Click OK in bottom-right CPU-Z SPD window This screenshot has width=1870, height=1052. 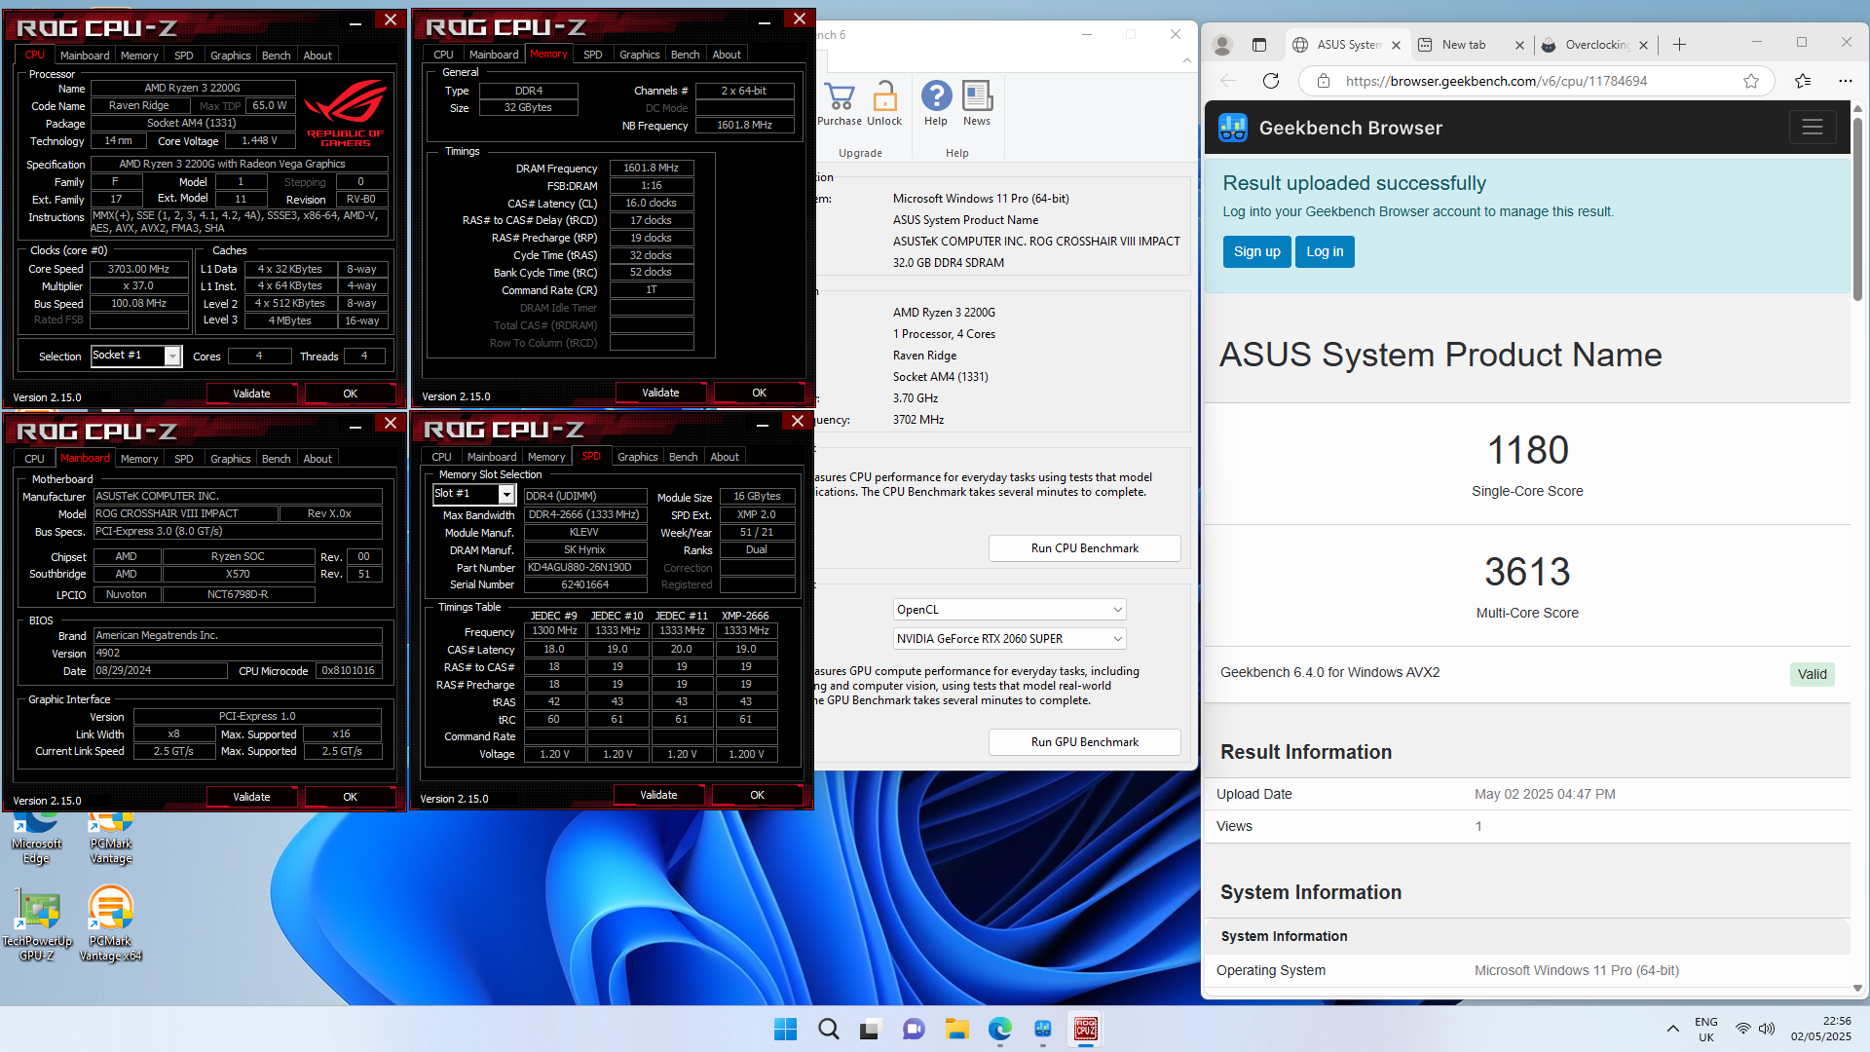757,795
